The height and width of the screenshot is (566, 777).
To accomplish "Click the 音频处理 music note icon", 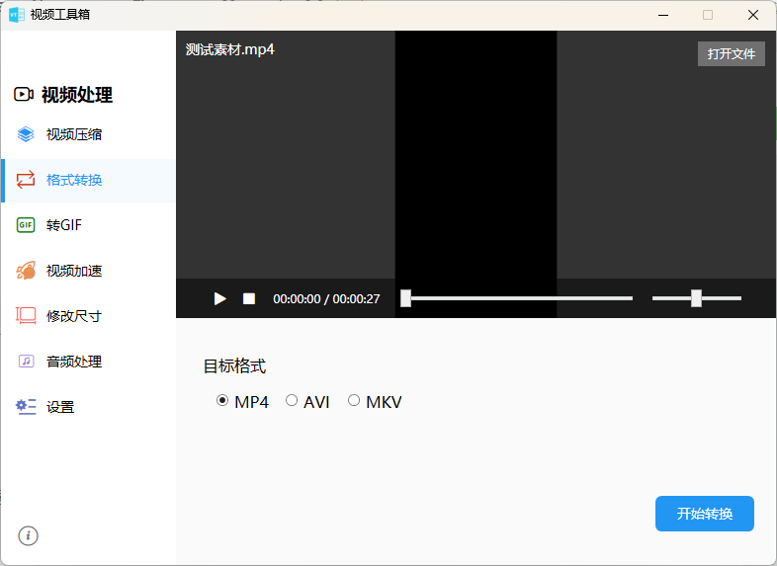I will [27, 361].
